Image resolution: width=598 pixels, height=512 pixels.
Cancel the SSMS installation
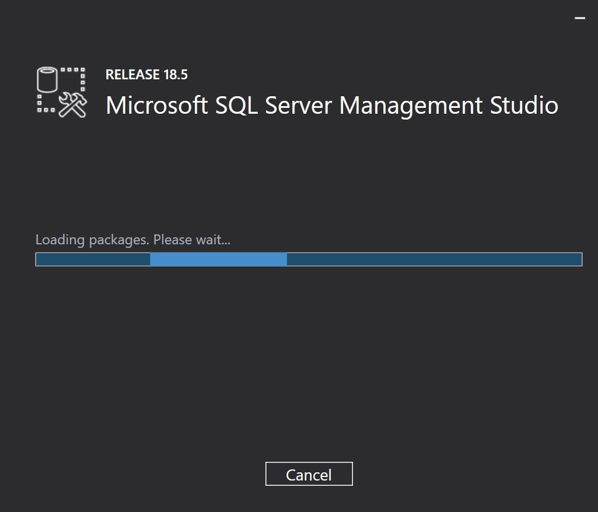click(309, 474)
